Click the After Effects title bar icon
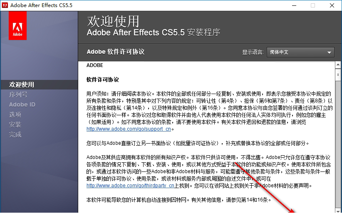 click(x=5, y=5)
